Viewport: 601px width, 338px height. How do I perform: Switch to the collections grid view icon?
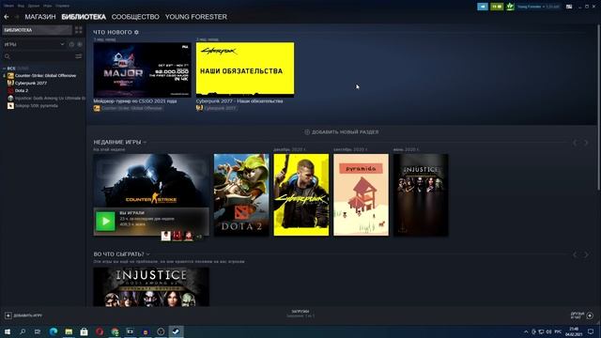click(79, 30)
